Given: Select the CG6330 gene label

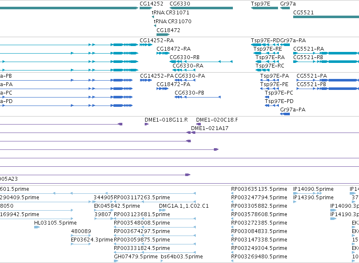Looking at the screenshot, I should point(180,4).
